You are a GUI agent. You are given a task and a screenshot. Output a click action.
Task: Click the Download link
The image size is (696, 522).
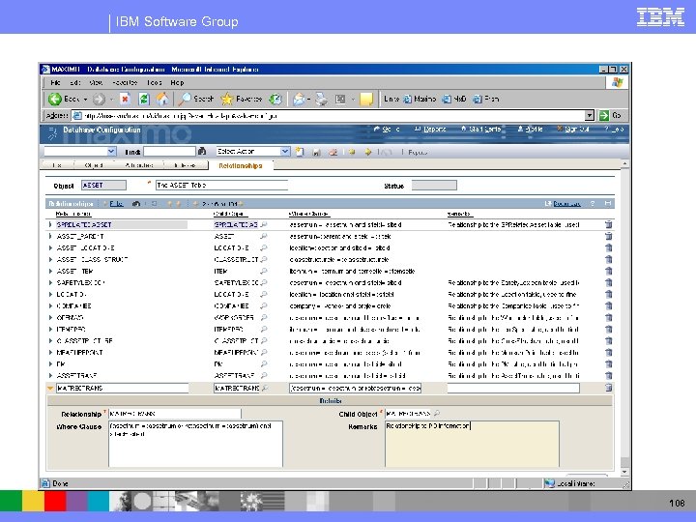[x=566, y=204]
